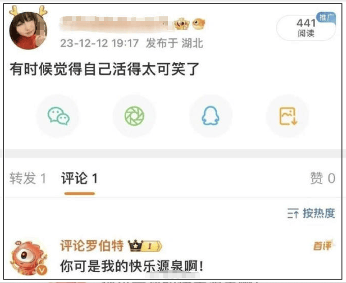Open the 441 阅读 read count
The height and width of the screenshot is (283, 346).
coord(306,28)
